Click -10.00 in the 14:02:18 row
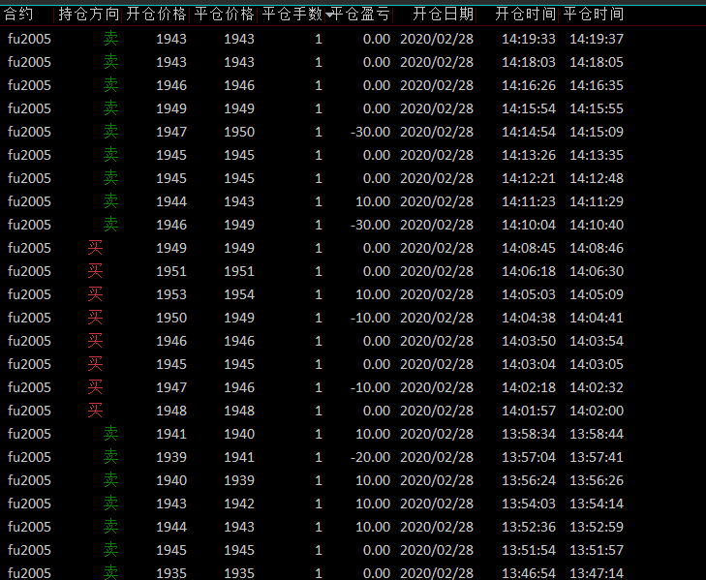The height and width of the screenshot is (580, 706). [370, 387]
